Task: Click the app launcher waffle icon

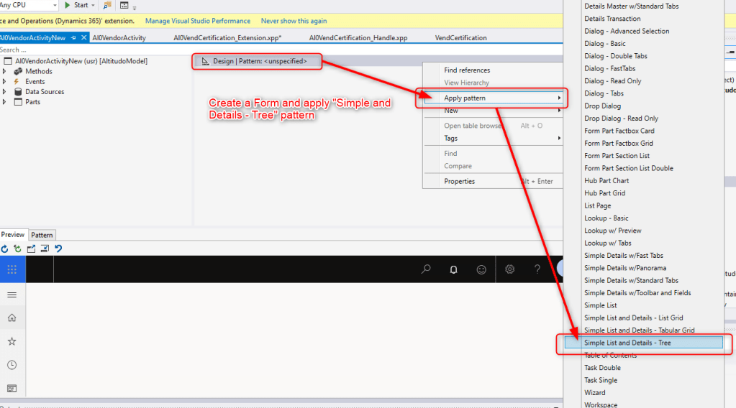Action: [x=12, y=269]
